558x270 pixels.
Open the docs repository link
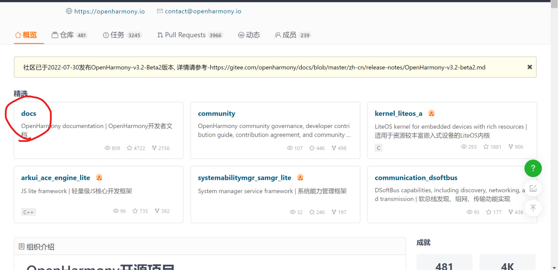(x=28, y=114)
